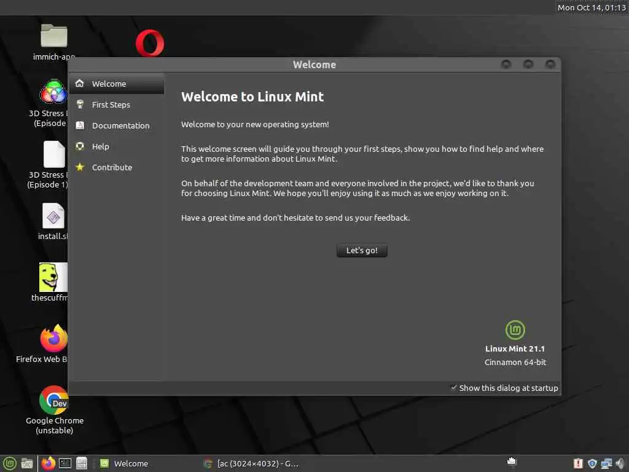Click the document icon beside Documentation
This screenshot has height=472, width=629.
tap(80, 125)
